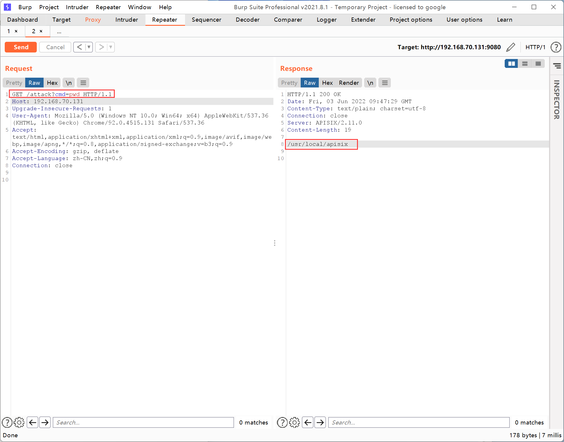Edit target with the pencil icon
The height and width of the screenshot is (442, 564).
tap(511, 47)
